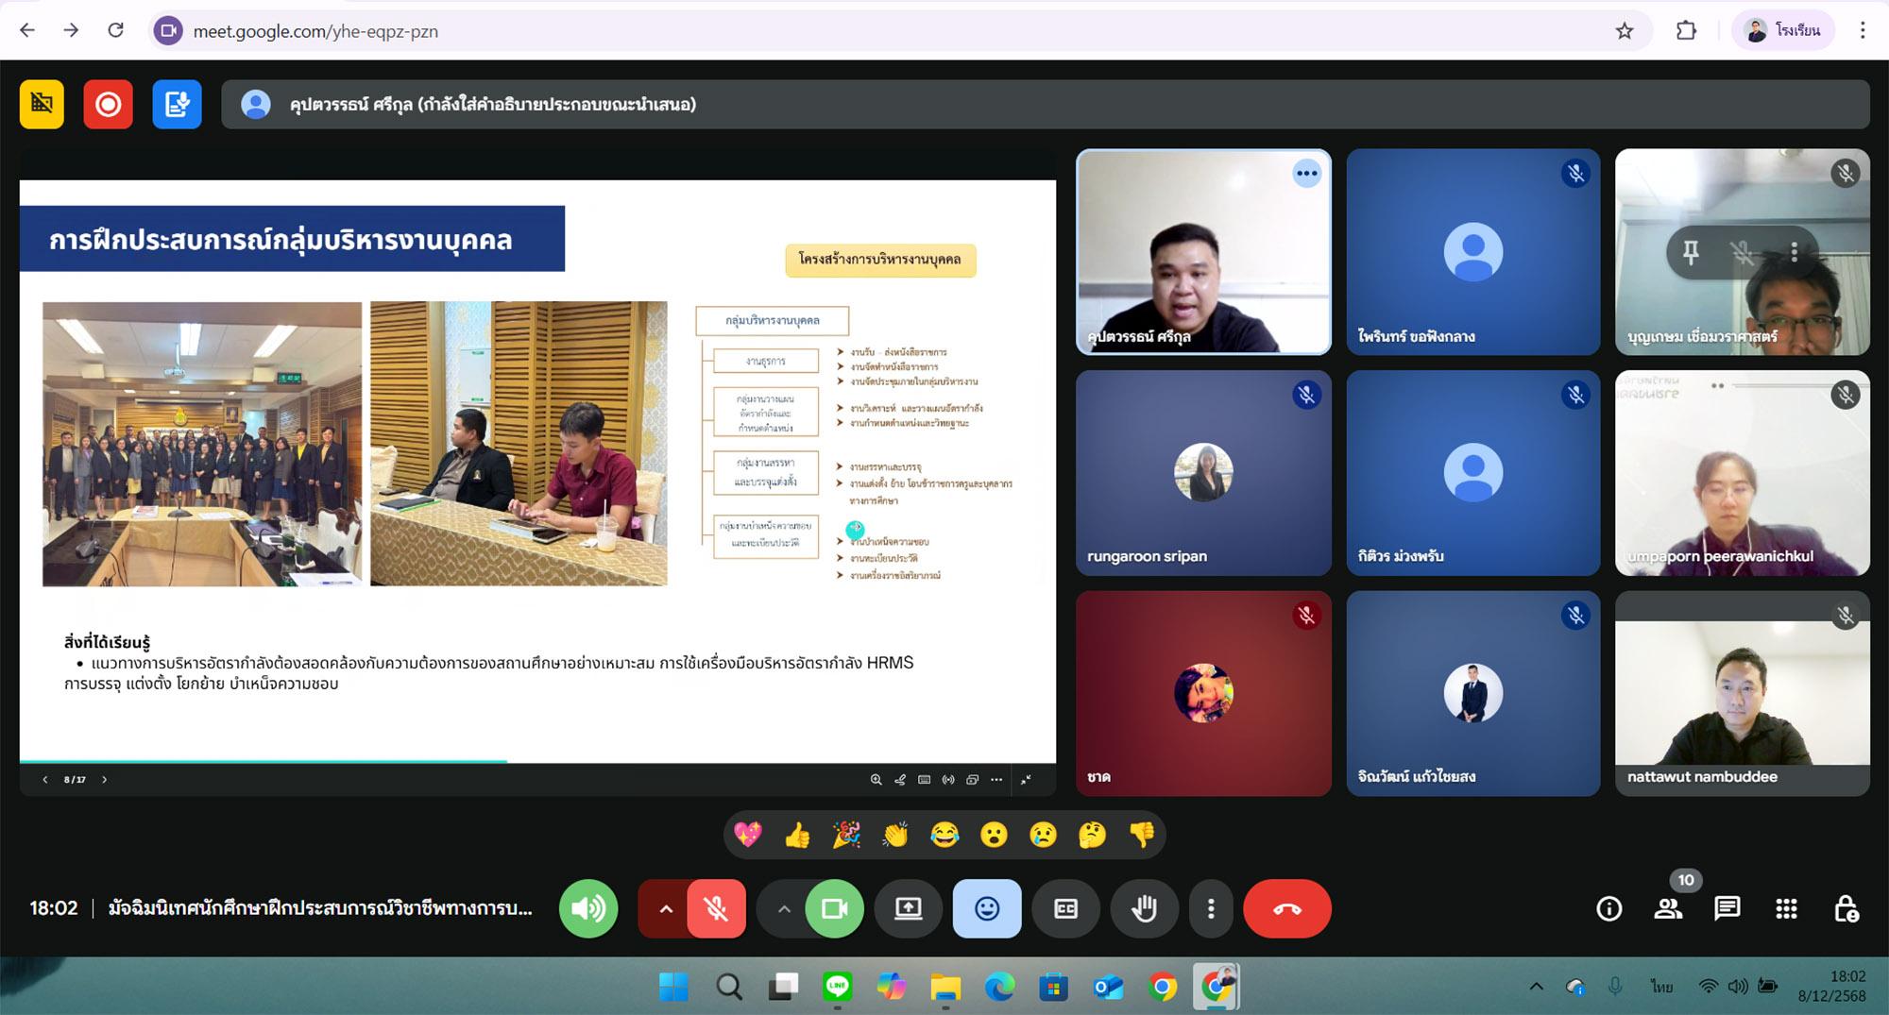Toggle closed captions
Screen dimensions: 1889x1015
click(x=1065, y=908)
